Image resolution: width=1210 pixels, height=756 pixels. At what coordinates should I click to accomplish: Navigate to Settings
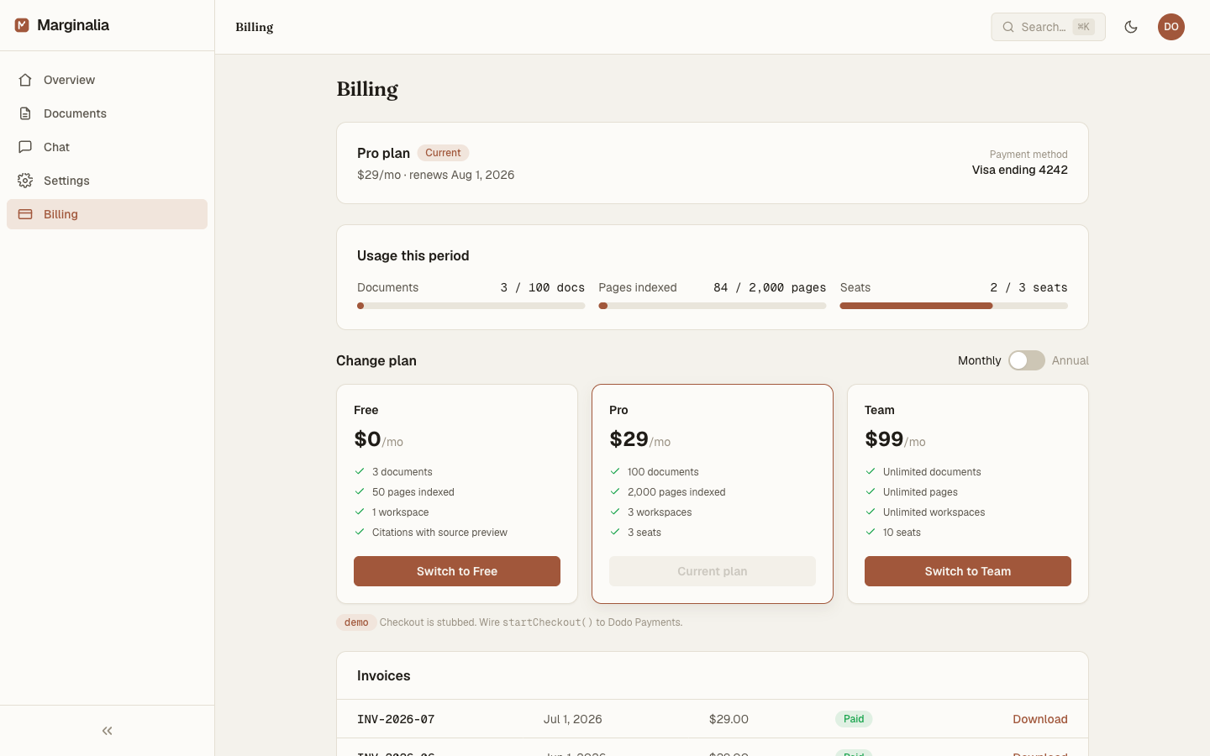tap(107, 181)
